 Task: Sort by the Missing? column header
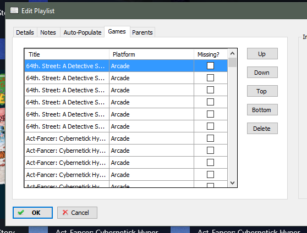[x=211, y=54]
